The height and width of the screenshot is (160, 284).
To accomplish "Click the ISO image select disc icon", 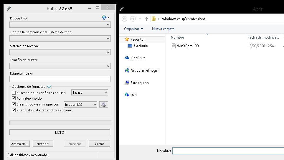I will tap(104, 105).
